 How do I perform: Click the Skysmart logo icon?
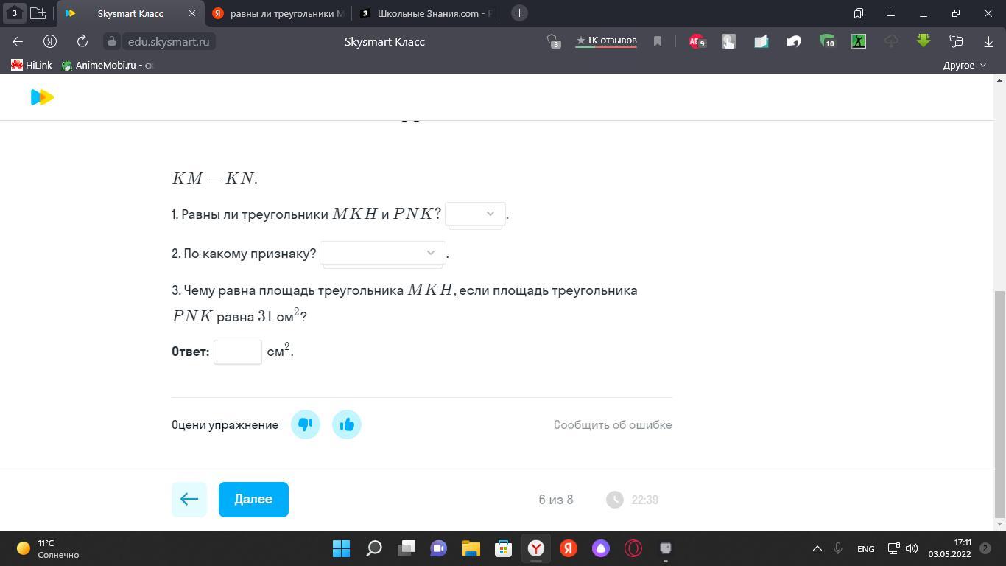pos(42,97)
